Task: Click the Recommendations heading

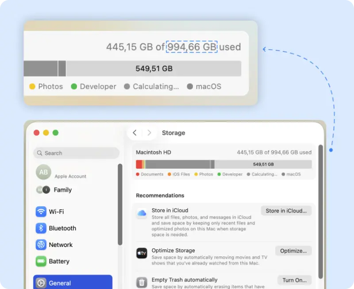Action: point(160,196)
